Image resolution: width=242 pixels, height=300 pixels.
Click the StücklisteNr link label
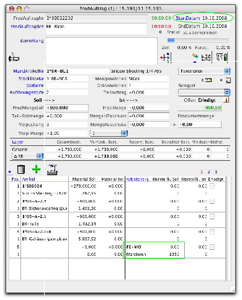point(31,79)
